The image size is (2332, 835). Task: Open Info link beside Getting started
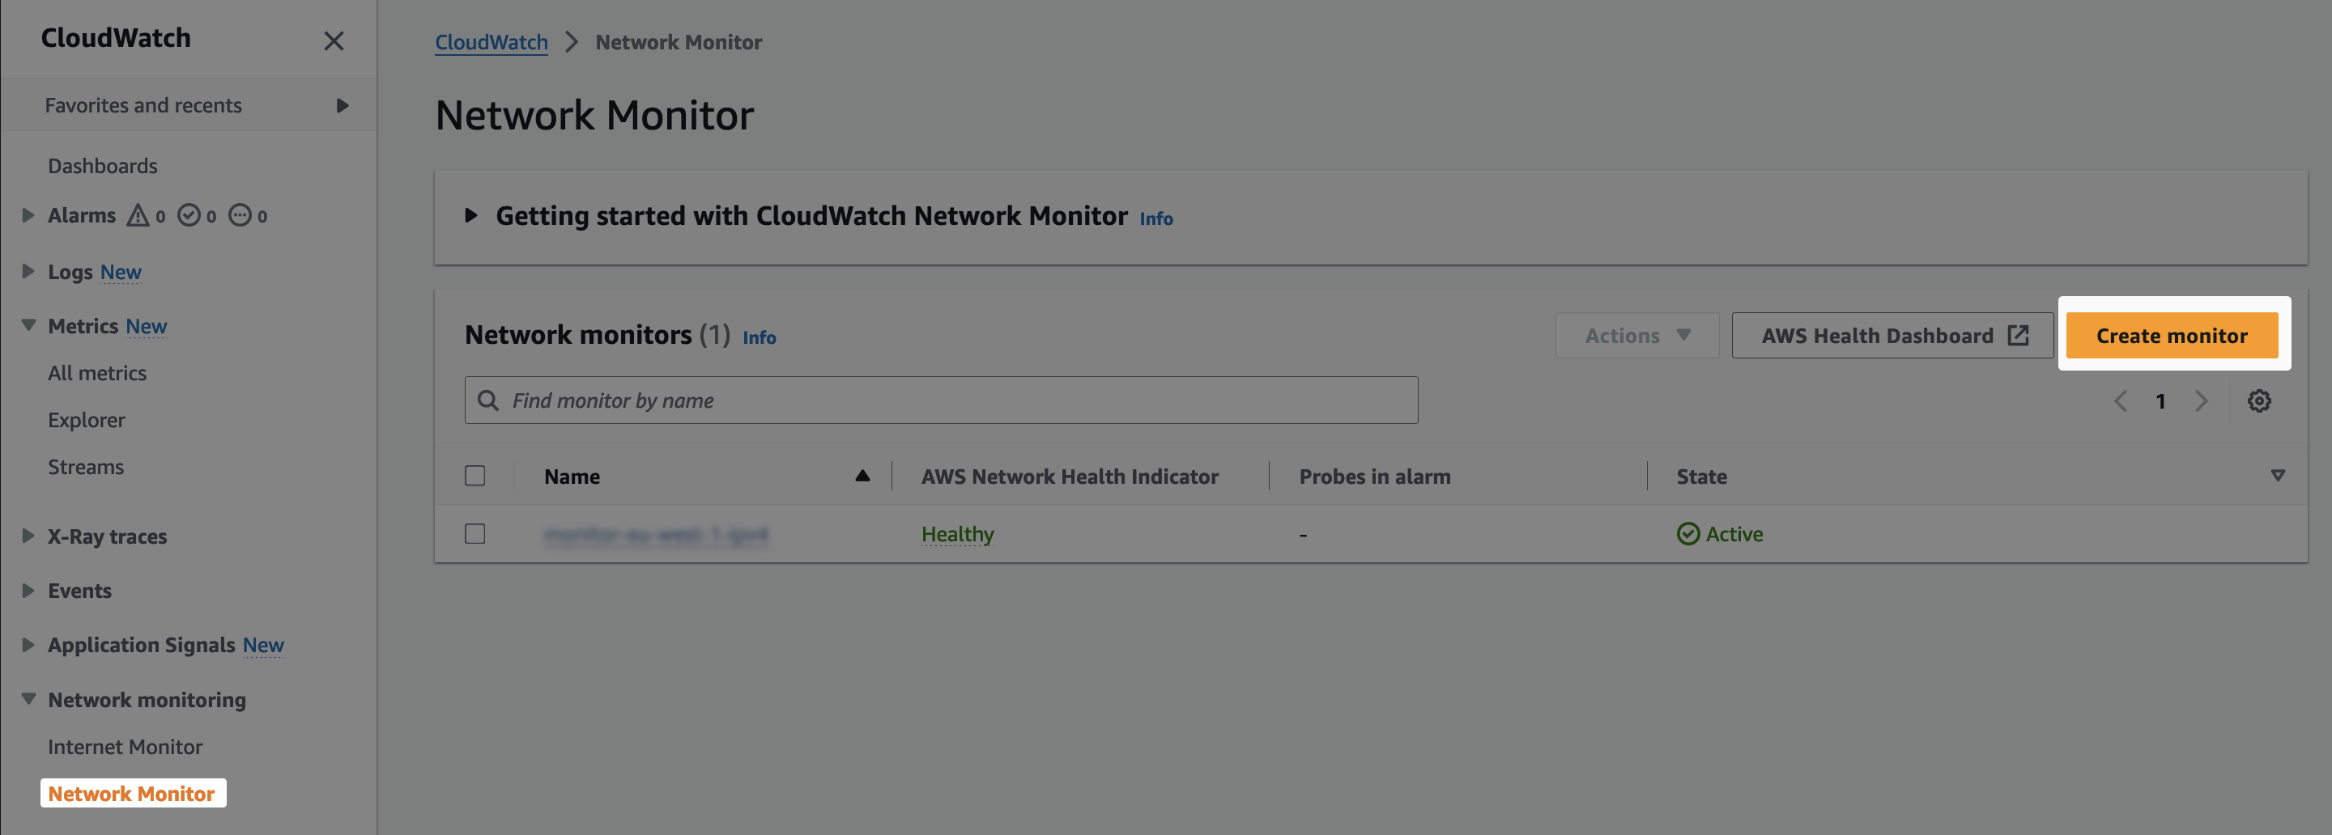[1156, 219]
